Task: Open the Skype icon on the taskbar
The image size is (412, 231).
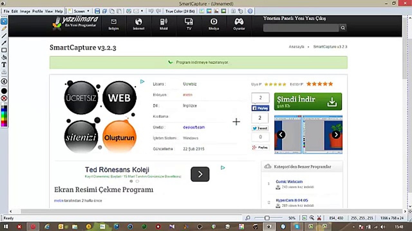Action: (296, 227)
